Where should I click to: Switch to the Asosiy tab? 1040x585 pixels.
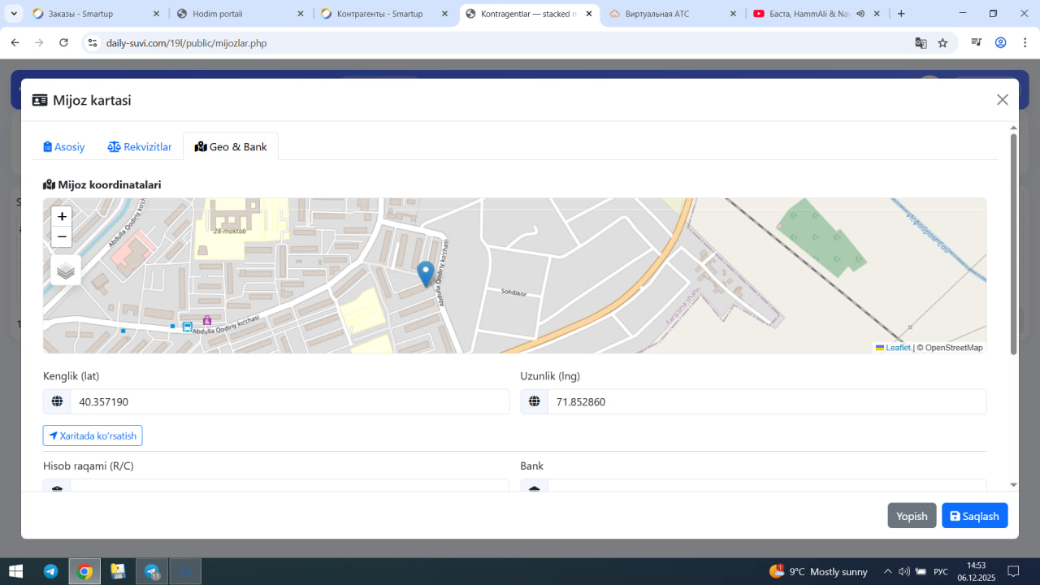(64, 147)
